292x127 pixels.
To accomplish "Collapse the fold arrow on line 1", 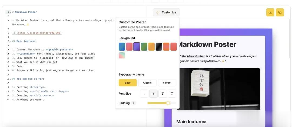I will (10, 12).
